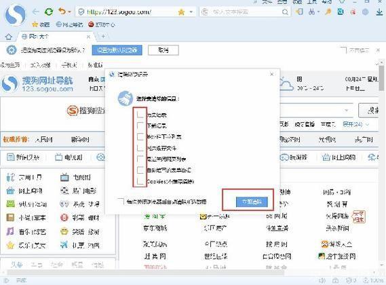
Task: Open a new tab with plus button
Action: tap(103, 37)
